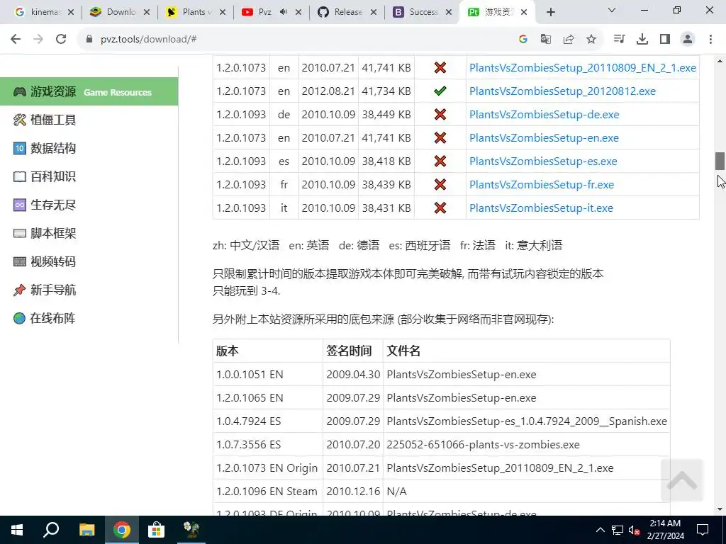726x544 pixels.
Task: Open File Explorer from the taskbar
Action: 86,530
